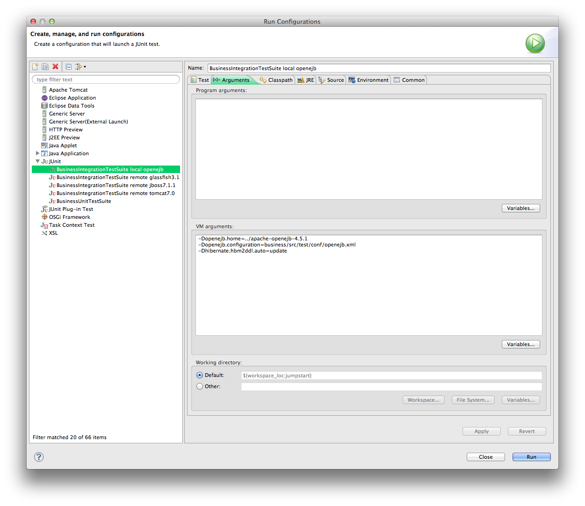
Task: Click inside the Program arguments text area
Action: [x=368, y=149]
